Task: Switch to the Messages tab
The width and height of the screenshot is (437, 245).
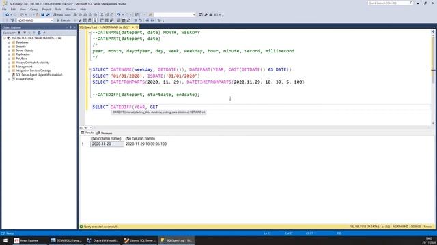Action: click(104, 133)
